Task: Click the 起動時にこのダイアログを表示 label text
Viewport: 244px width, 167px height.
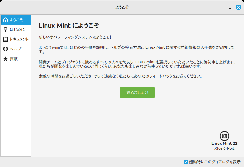Action: [215, 162]
